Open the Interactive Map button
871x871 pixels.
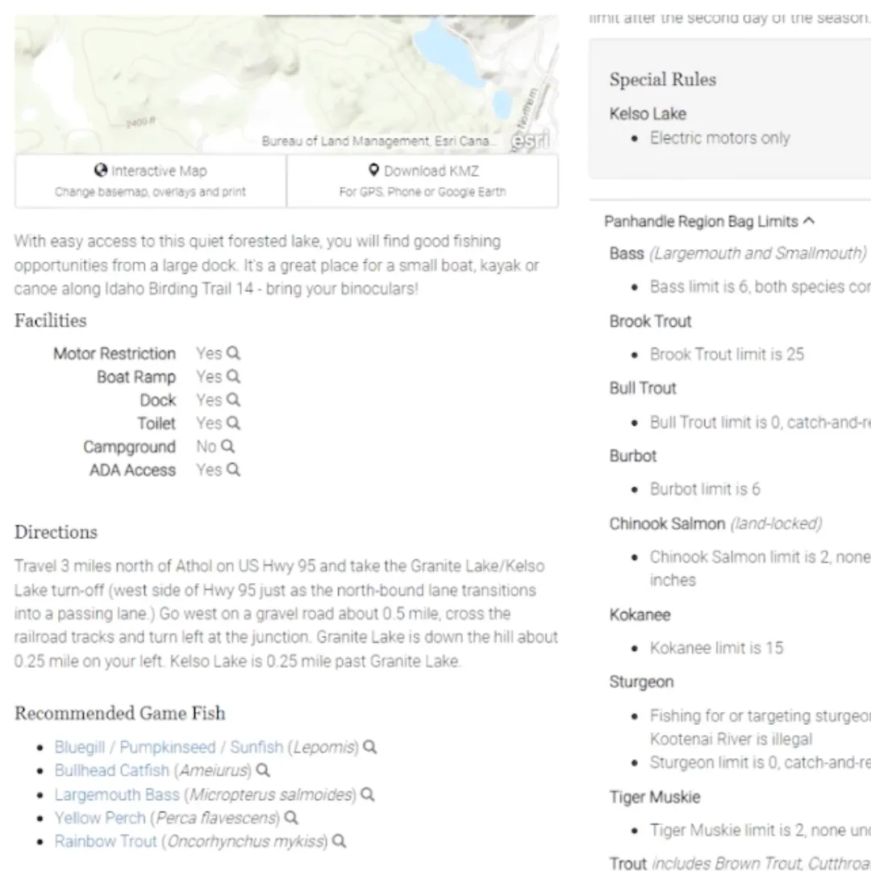(151, 181)
